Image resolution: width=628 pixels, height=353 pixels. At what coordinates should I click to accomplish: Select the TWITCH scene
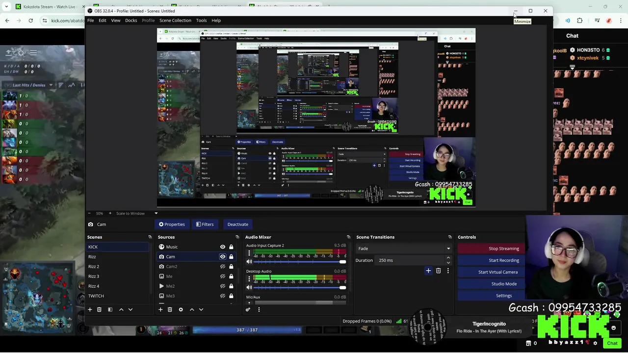pyautogui.click(x=118, y=296)
